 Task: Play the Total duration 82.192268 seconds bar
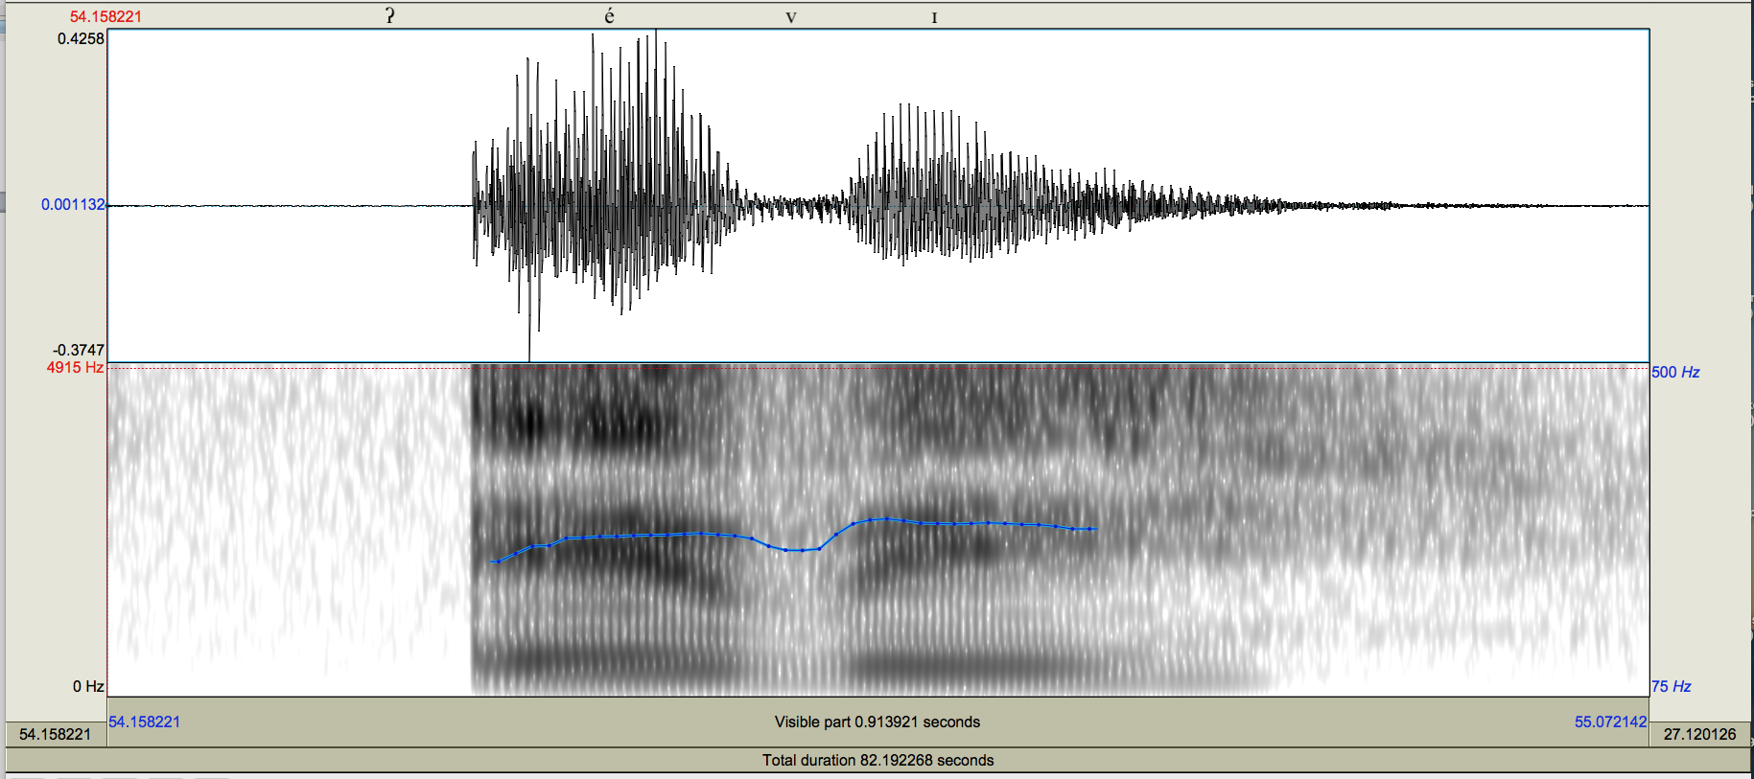point(877,760)
